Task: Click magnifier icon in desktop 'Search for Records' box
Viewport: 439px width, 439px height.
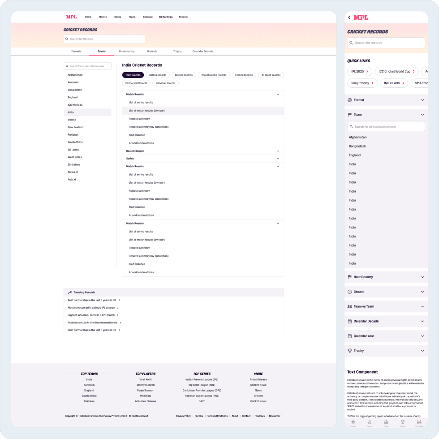Action: click(x=67, y=39)
